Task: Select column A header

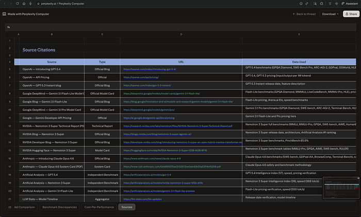Action: coord(18,35)
